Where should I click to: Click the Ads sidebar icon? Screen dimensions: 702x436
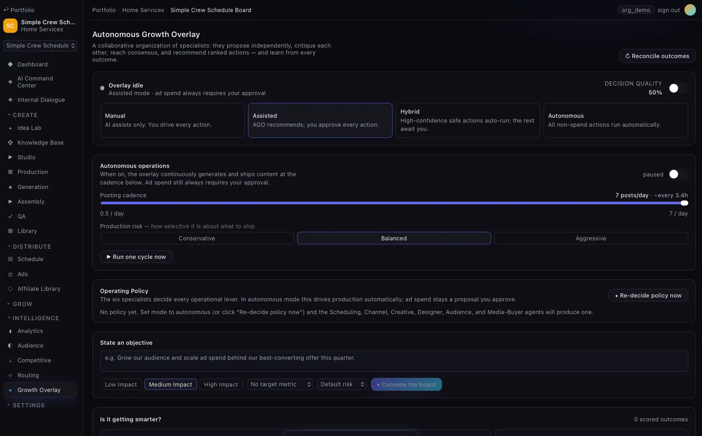point(10,274)
